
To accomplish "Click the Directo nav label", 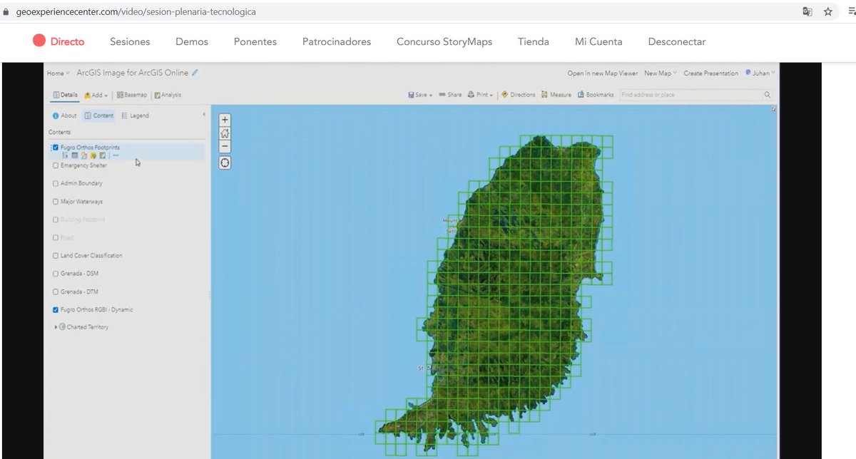I will coord(67,41).
